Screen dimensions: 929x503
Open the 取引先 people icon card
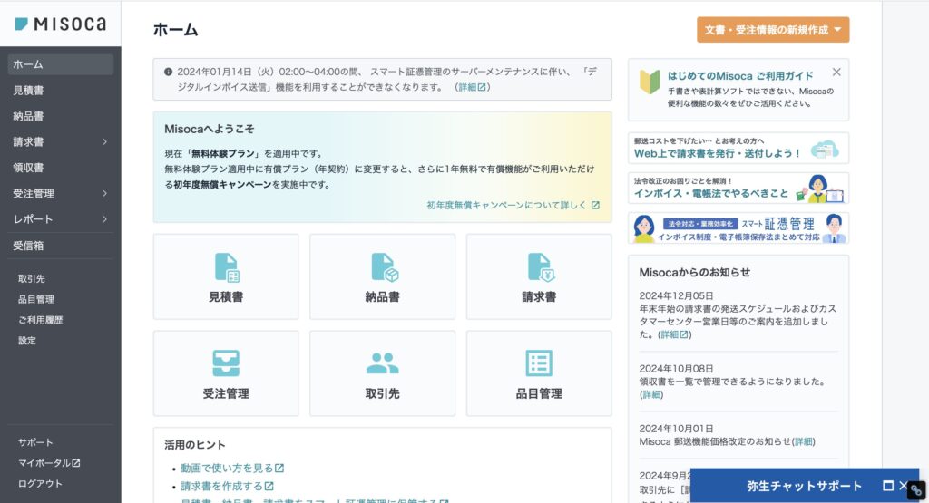coord(382,373)
